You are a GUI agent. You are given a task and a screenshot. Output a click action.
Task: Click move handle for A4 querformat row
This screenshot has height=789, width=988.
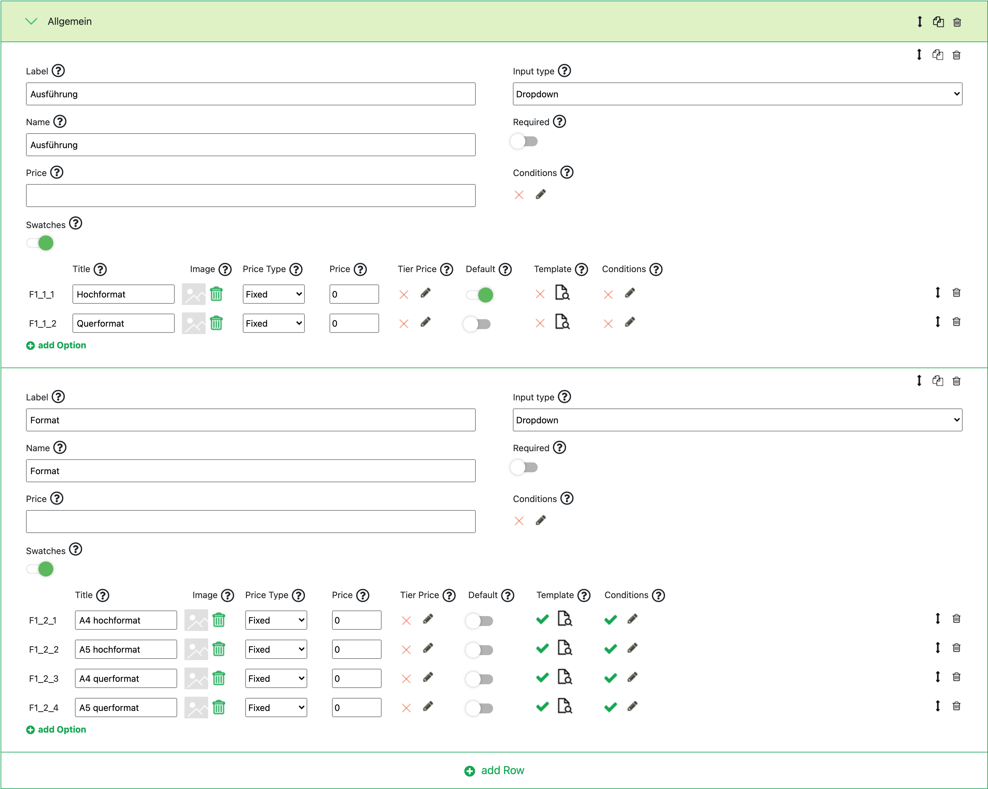click(937, 677)
